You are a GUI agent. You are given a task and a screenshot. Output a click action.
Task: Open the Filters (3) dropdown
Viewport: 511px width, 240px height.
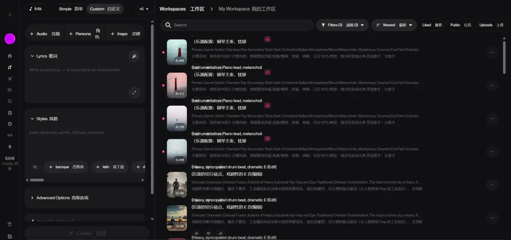click(x=342, y=25)
